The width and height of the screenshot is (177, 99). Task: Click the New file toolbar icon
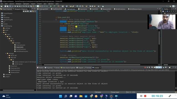2,6
